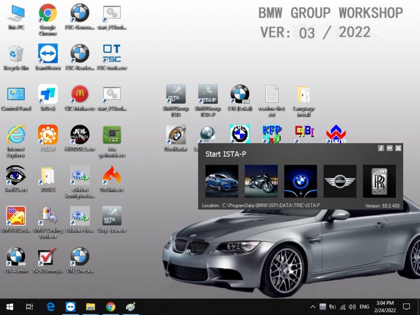Screen dimensions: 420x315
Task: Expand hidden icons in the system tray
Action: [313, 307]
